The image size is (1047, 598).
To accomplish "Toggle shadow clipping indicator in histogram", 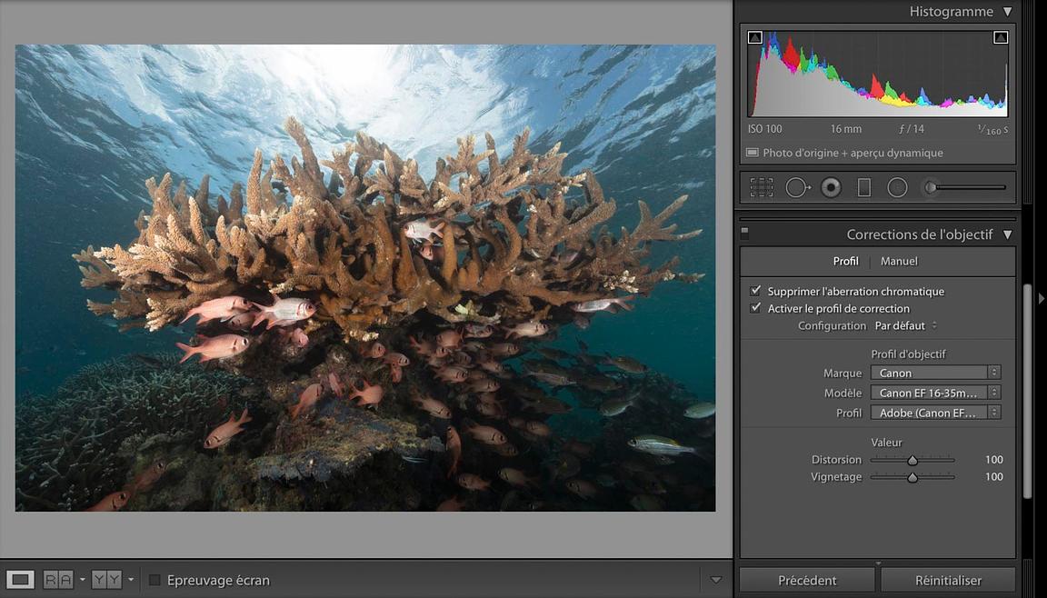I will 755,37.
